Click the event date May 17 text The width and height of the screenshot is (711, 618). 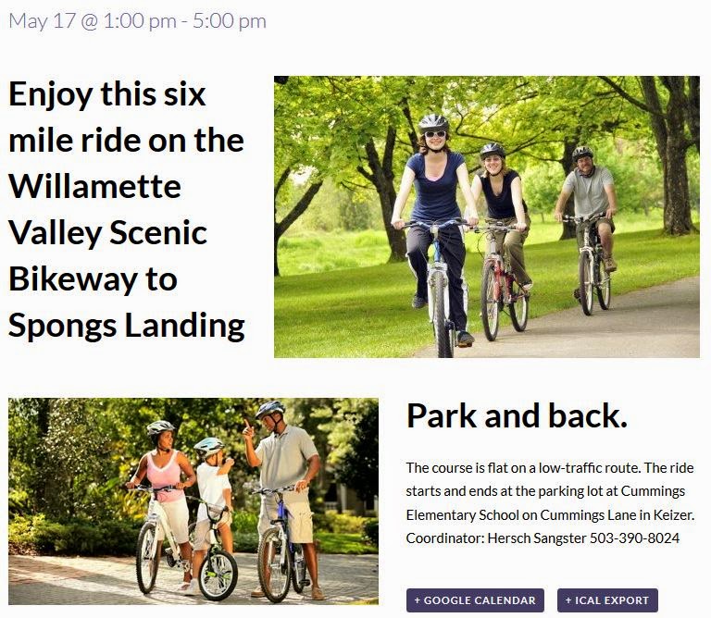click(41, 20)
